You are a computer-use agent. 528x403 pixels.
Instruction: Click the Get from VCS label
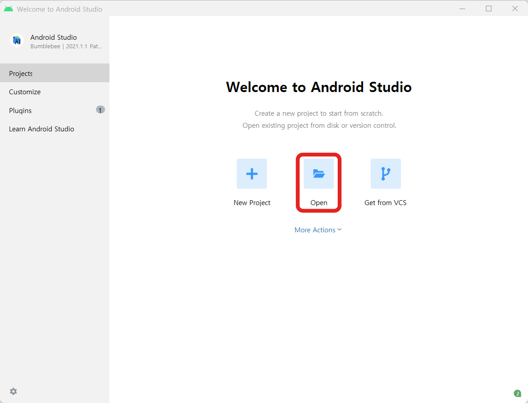pyautogui.click(x=386, y=203)
